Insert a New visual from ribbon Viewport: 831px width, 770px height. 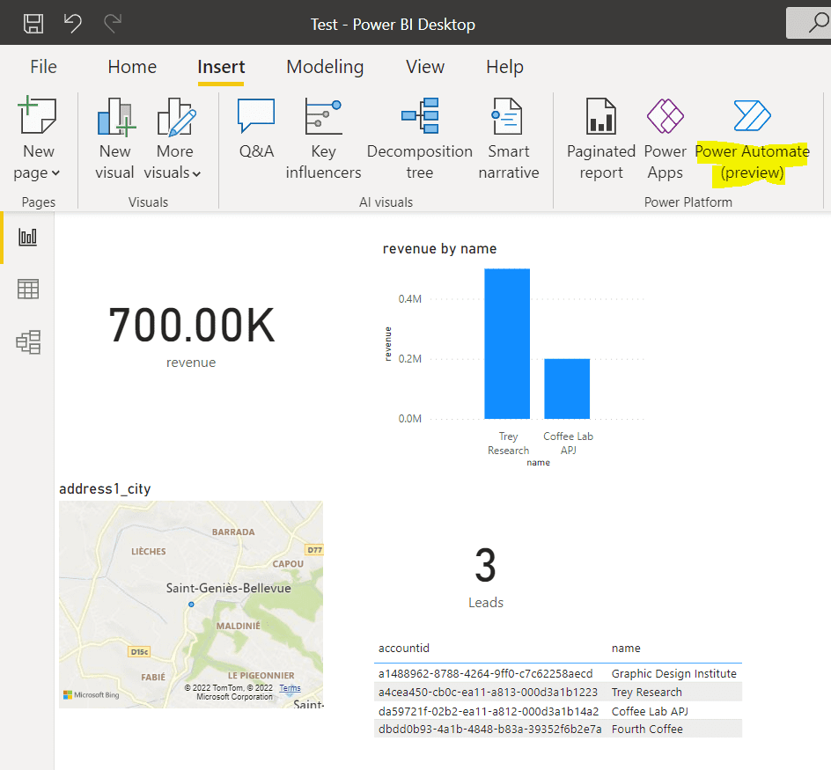tap(115, 139)
